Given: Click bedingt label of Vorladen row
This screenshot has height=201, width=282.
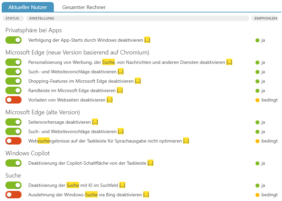Looking at the screenshot, I should pyautogui.click(x=270, y=100).
